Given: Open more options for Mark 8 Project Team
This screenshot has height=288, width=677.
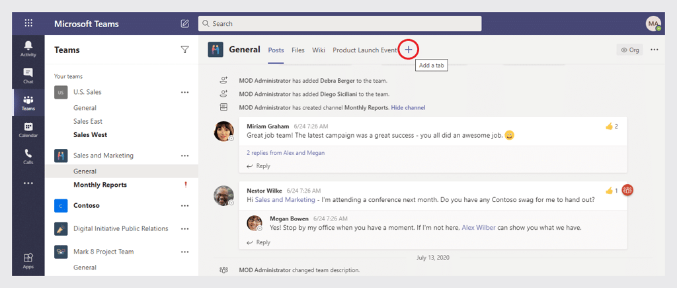Looking at the screenshot, I should point(185,251).
